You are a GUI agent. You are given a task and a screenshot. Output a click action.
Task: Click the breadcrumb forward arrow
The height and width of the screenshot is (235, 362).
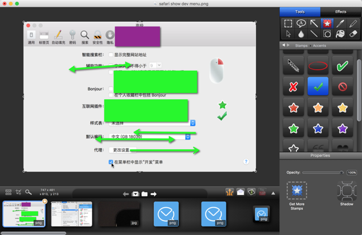coord(288,45)
